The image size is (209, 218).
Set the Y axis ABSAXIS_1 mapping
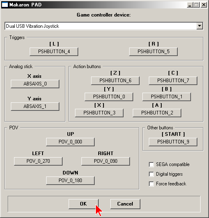click(x=35, y=106)
